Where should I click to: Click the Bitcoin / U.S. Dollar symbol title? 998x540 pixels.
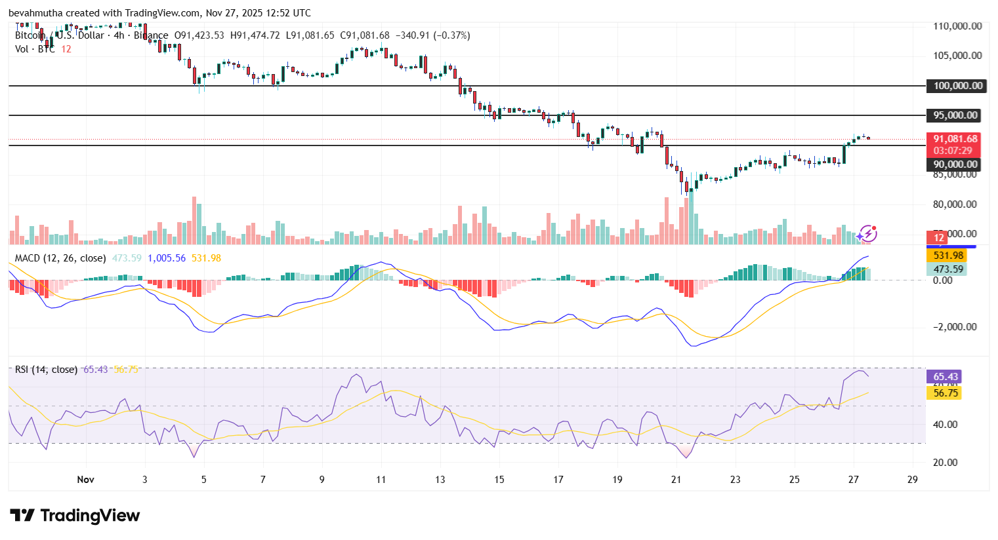click(59, 35)
